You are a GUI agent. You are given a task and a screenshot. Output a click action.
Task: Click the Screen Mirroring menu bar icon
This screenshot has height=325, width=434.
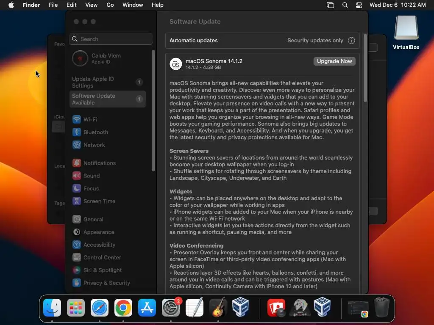click(330, 5)
